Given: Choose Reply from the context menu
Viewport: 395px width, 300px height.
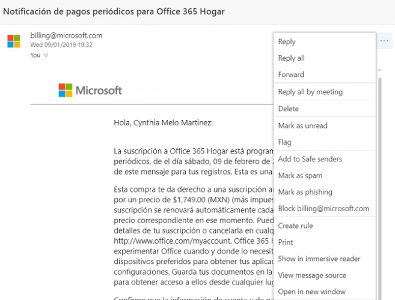Looking at the screenshot, I should 325,41.
